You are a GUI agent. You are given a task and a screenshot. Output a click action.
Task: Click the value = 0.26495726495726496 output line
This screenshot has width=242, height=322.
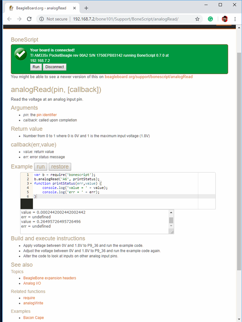coord(51,221)
